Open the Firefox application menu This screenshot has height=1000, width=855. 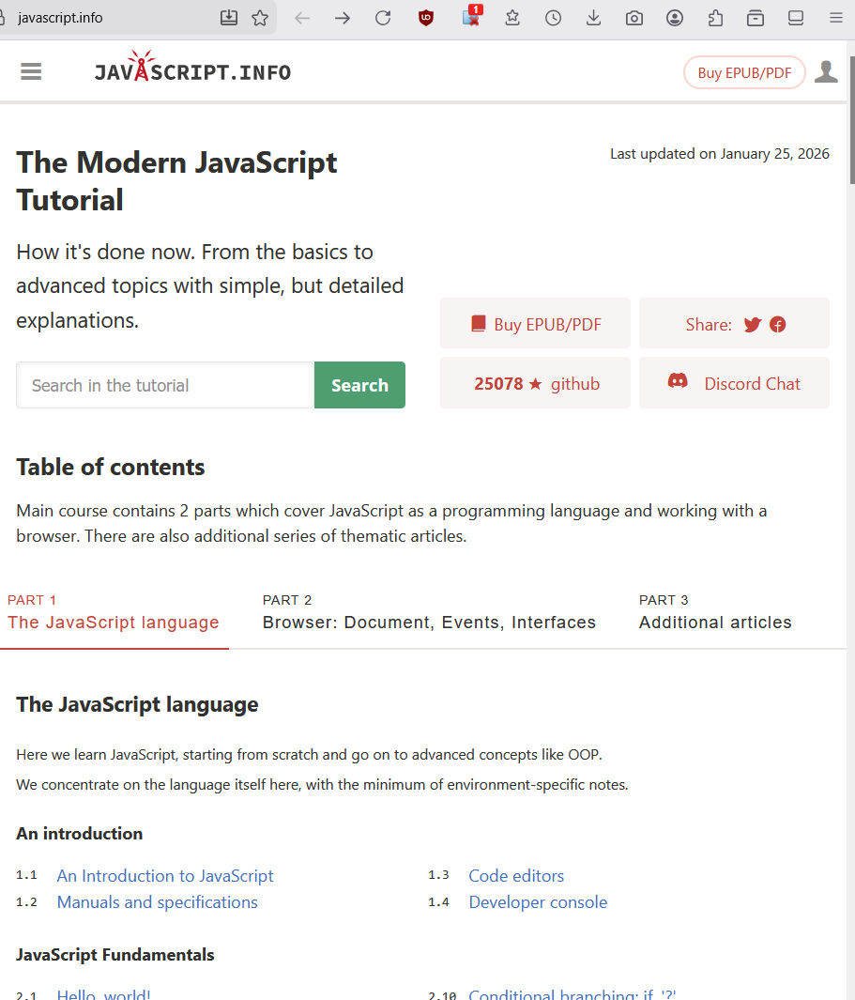835,17
